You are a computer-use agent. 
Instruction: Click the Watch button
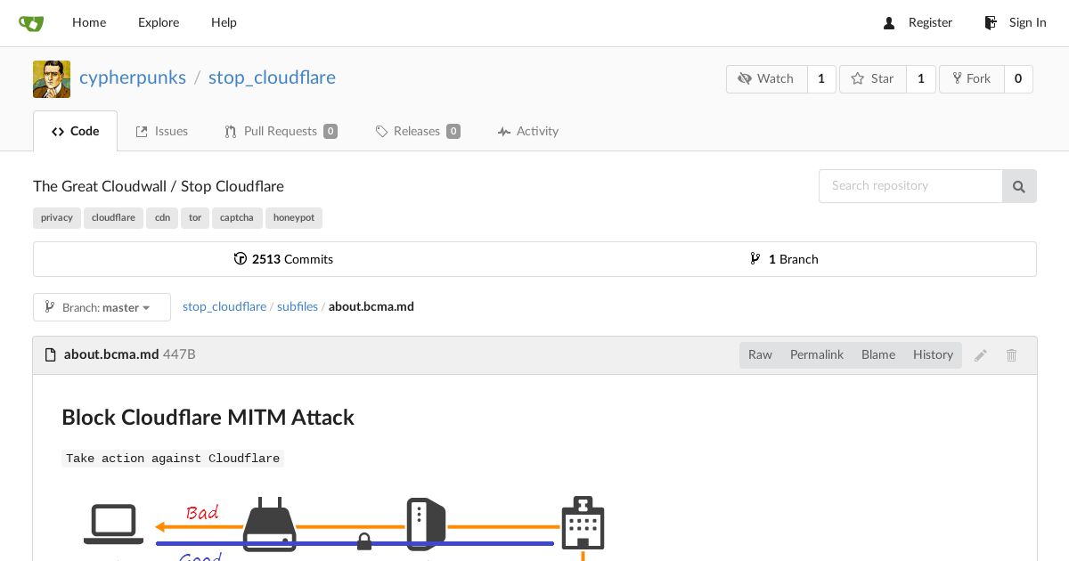click(766, 79)
